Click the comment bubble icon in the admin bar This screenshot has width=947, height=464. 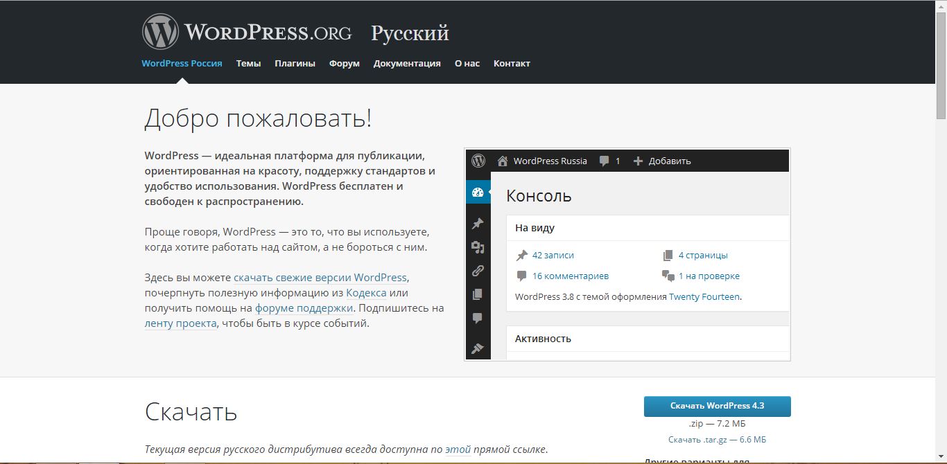pos(604,161)
